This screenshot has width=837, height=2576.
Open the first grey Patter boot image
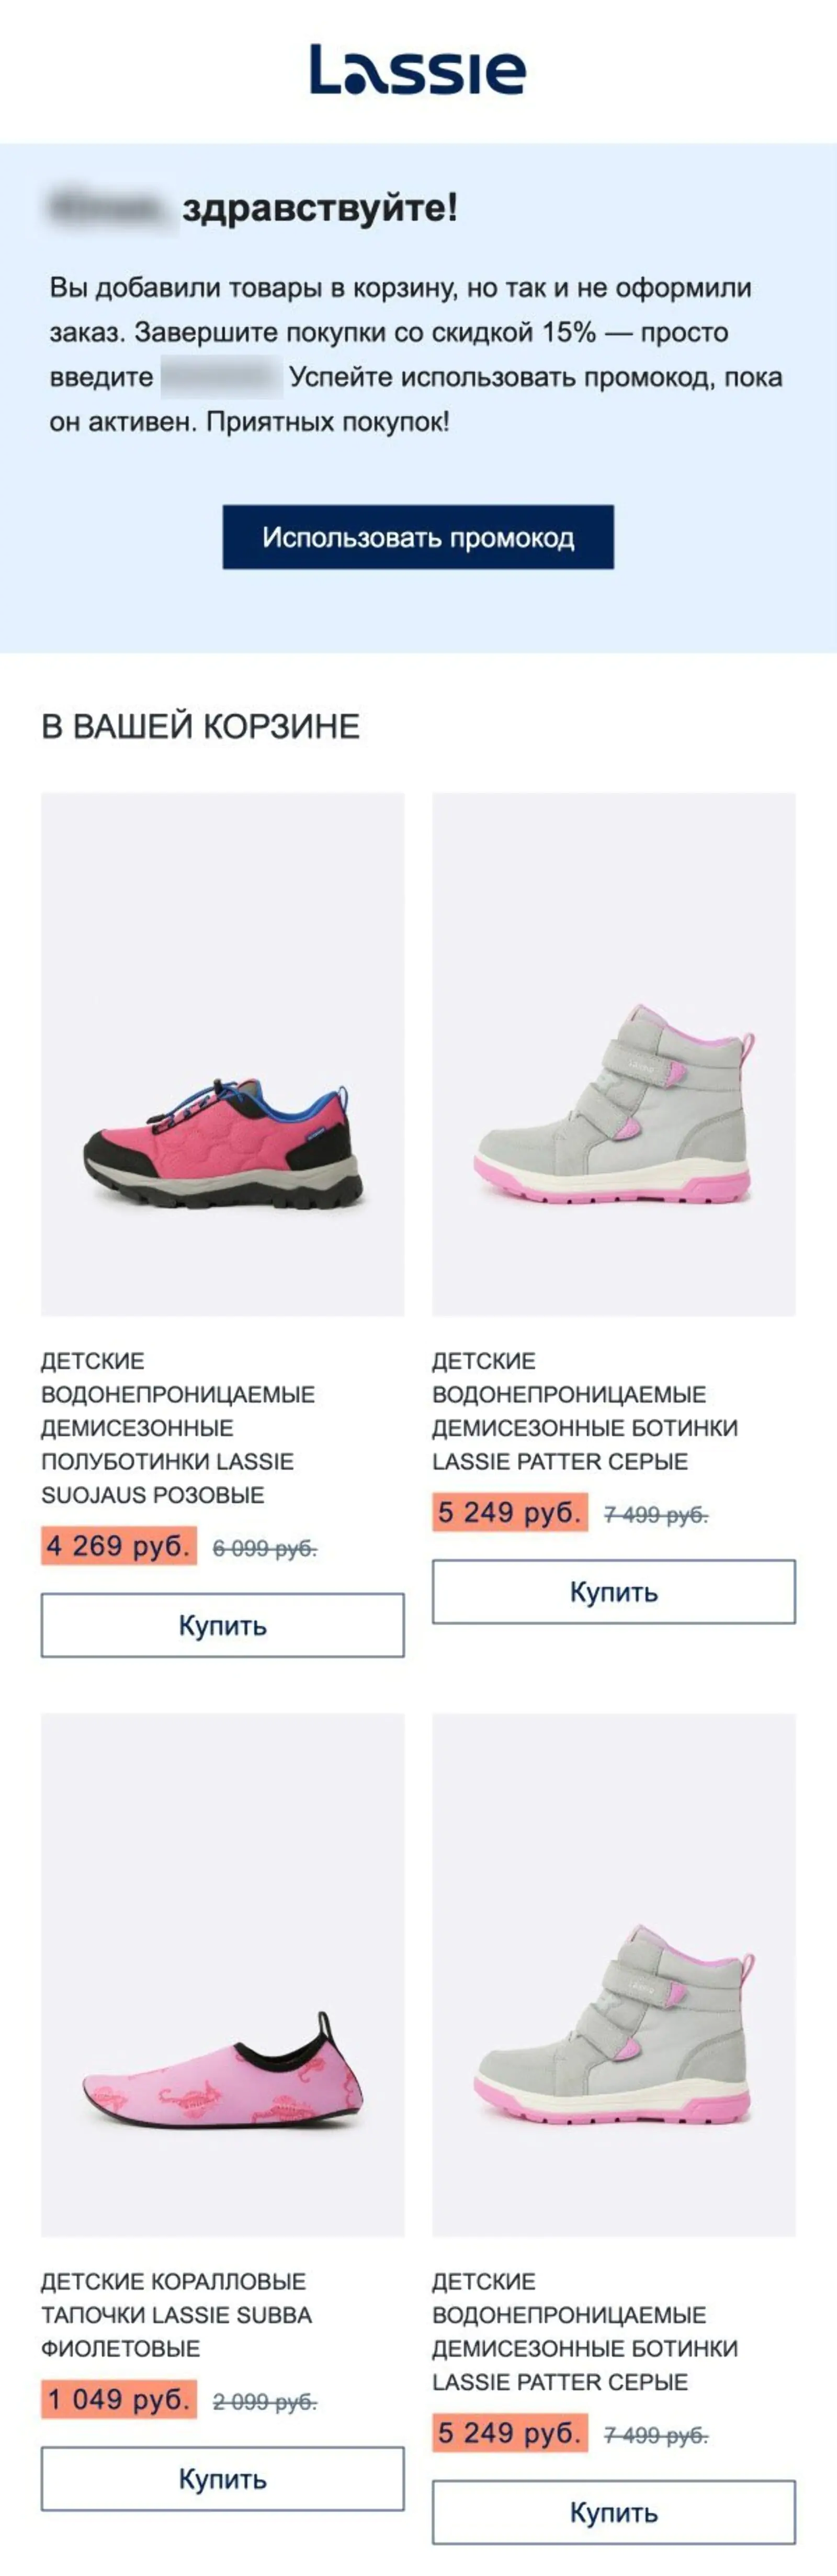coord(614,1054)
